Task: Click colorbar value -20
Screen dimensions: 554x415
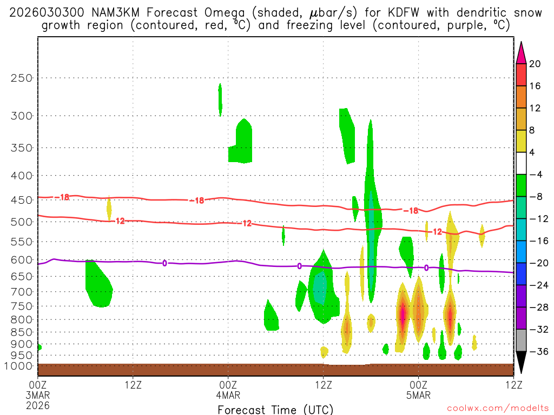Action: point(539,263)
